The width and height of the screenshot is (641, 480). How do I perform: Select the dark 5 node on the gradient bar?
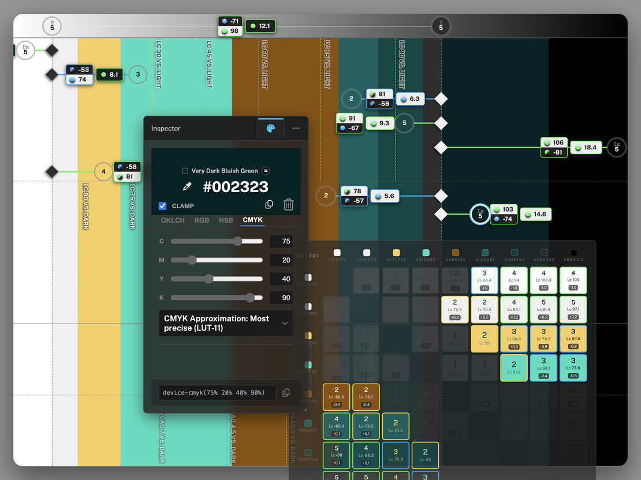441,27
